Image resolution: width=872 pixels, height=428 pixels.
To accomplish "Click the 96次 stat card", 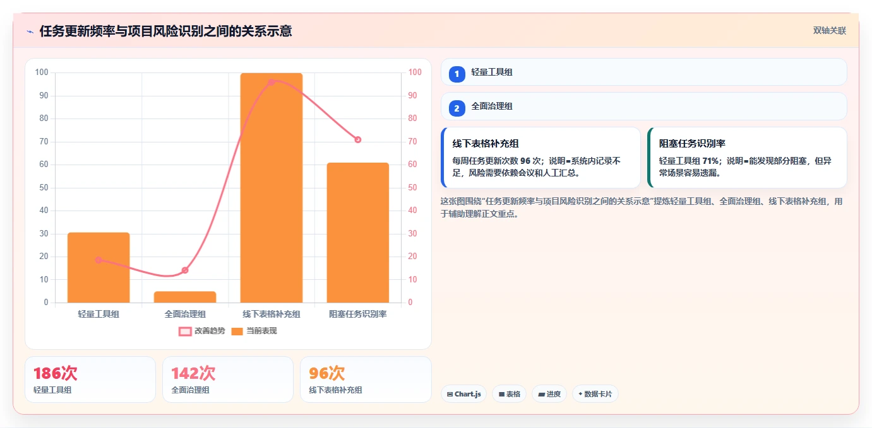I will (366, 379).
